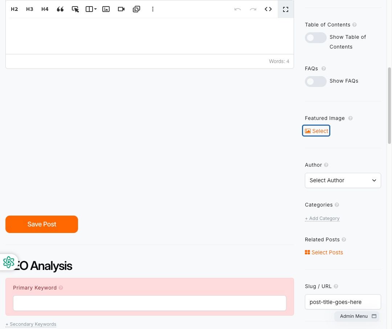Image resolution: width=392 pixels, height=329 pixels.
Task: Apply Heading 2 format in editor toolbar
Action: click(14, 9)
